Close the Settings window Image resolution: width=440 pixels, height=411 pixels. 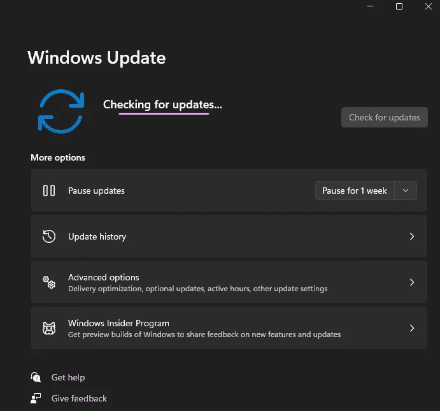point(428,6)
